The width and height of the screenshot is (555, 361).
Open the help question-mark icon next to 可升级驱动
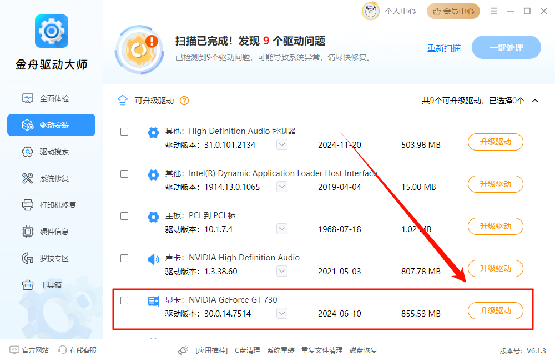184,101
